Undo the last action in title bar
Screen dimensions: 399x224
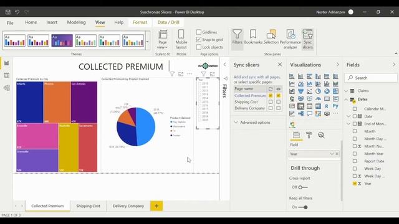(x=17, y=12)
